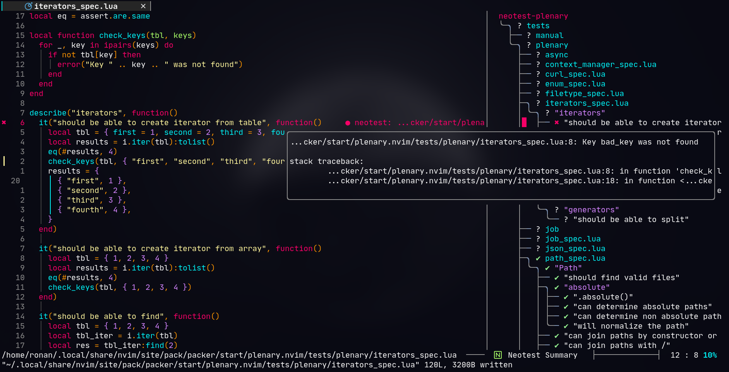The width and height of the screenshot is (729, 372).
Task: Click the status icon beside "generators"
Action: tap(557, 210)
